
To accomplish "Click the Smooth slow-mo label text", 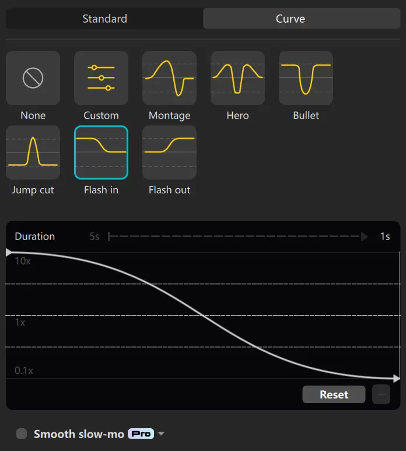I will point(79,433).
